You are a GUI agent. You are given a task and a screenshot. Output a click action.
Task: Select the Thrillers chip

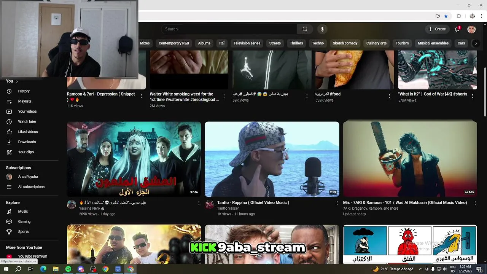coord(296,43)
